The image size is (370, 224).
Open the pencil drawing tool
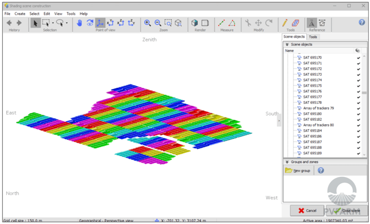285,23
